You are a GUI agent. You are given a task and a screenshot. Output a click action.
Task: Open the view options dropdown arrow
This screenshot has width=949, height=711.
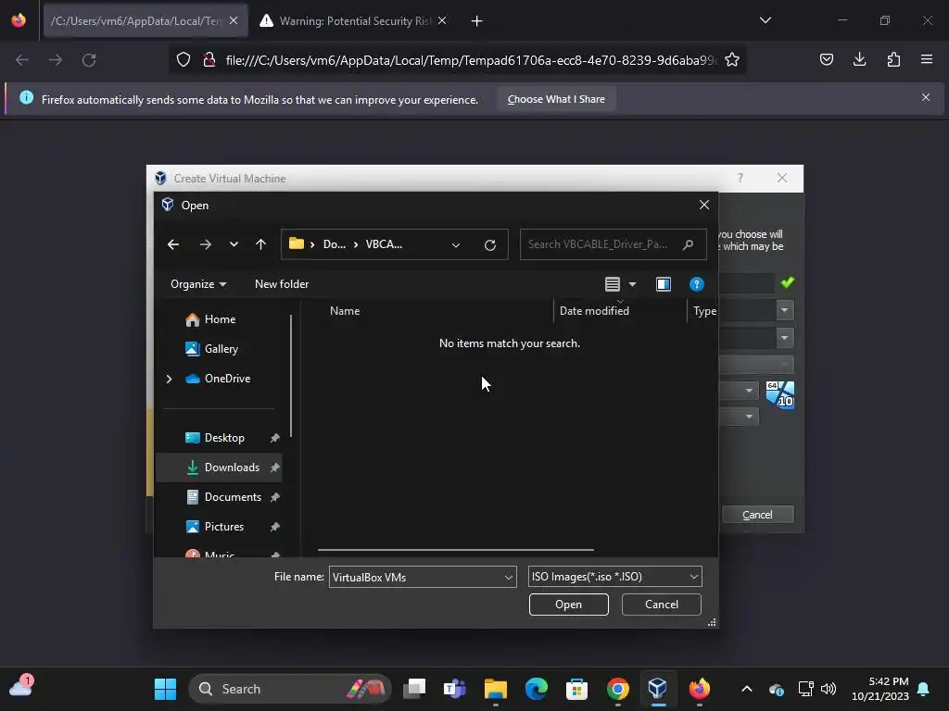coord(632,284)
